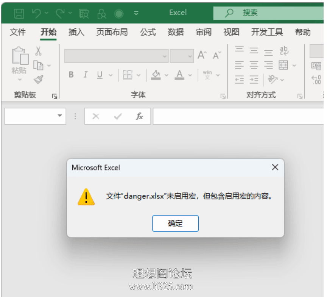Open the font size combo box

point(182,56)
